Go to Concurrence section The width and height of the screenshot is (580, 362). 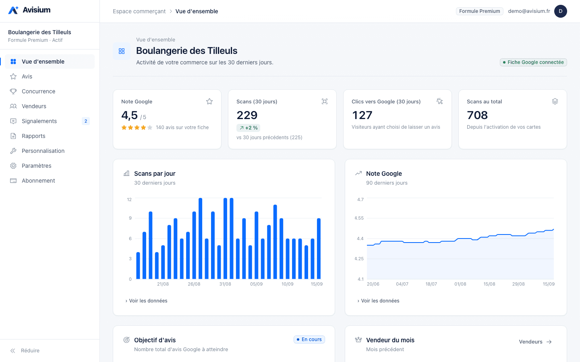coord(50,91)
